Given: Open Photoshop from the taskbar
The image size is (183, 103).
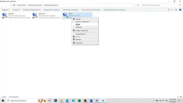Looking at the screenshot, I should pos(56,100).
